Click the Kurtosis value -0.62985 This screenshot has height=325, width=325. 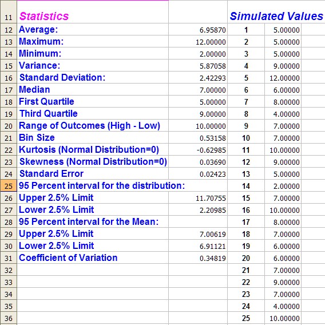point(198,150)
